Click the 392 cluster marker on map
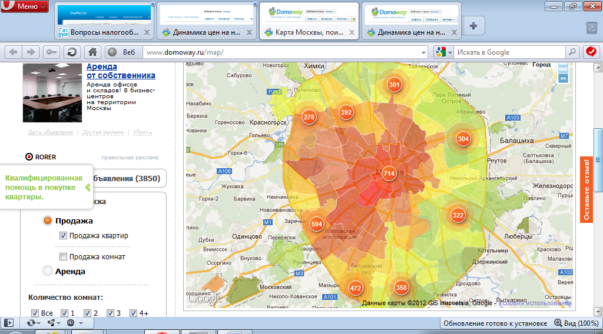Viewport: 603px width, 334px height. (346, 112)
